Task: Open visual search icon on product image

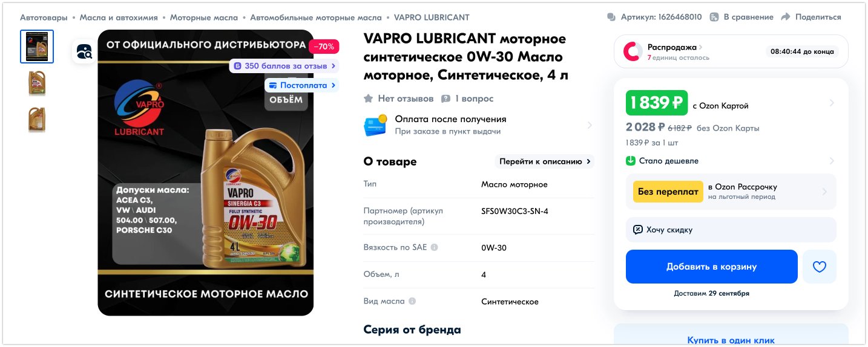Action: tap(84, 51)
